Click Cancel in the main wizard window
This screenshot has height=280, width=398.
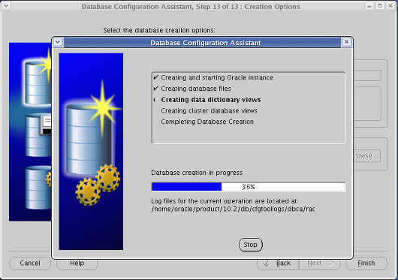coord(30,263)
